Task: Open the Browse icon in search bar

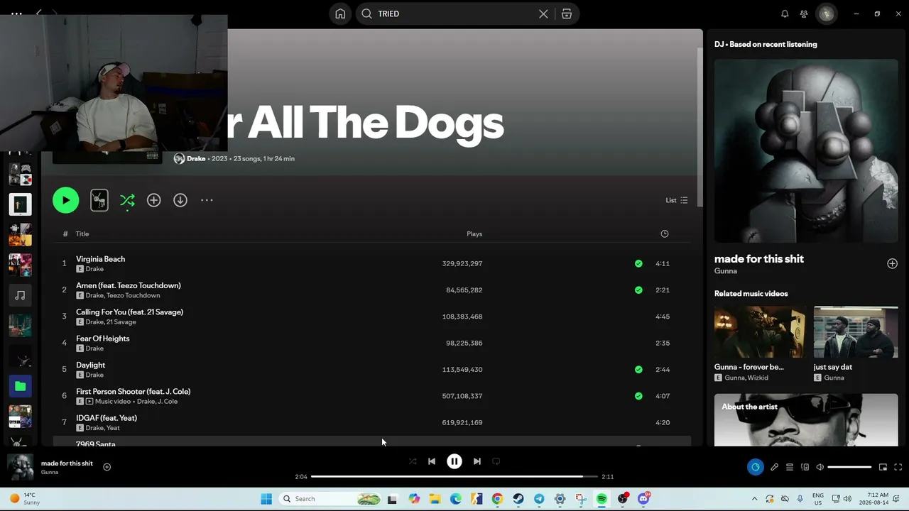Action: [567, 13]
